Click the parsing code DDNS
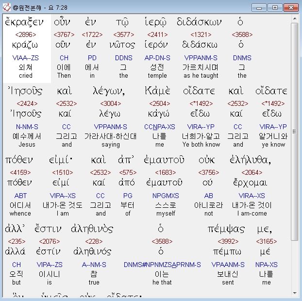This screenshot has width=302, height=301. tap(124, 58)
